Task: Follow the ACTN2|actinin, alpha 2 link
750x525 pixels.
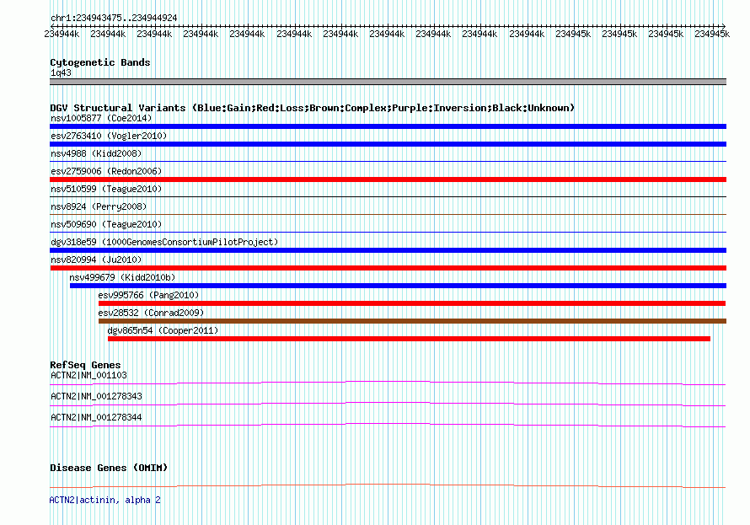Action: click(104, 500)
